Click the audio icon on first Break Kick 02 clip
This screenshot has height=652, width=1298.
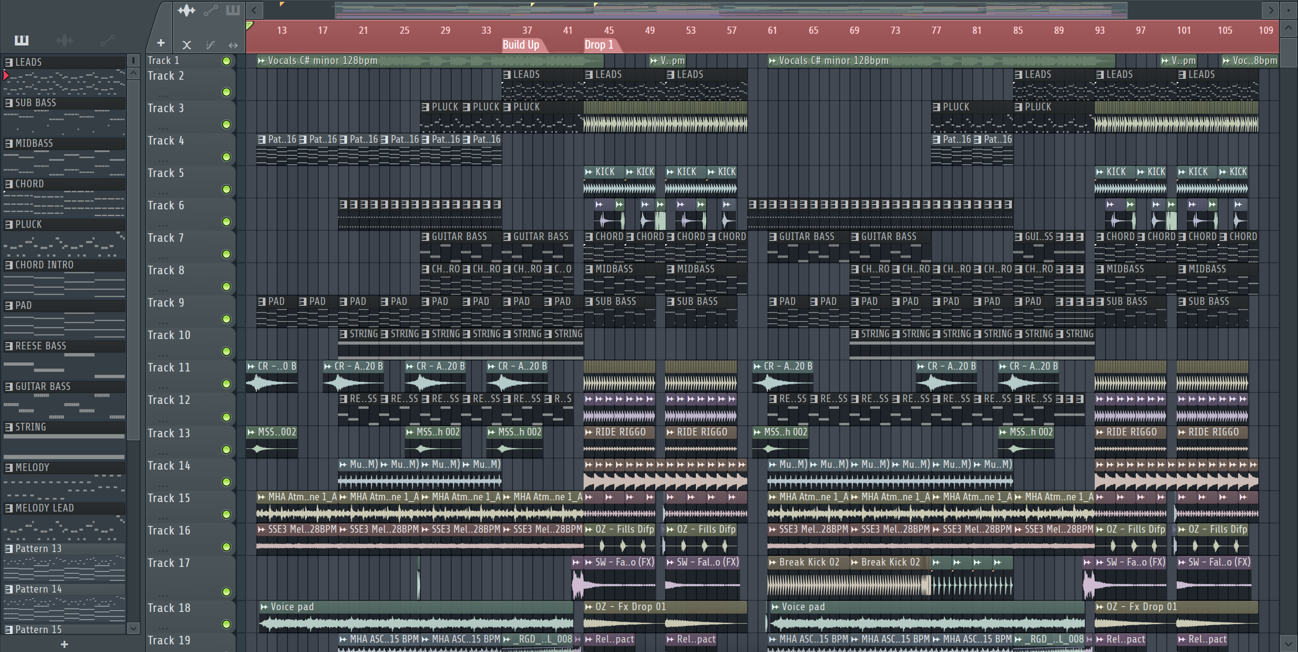click(772, 562)
